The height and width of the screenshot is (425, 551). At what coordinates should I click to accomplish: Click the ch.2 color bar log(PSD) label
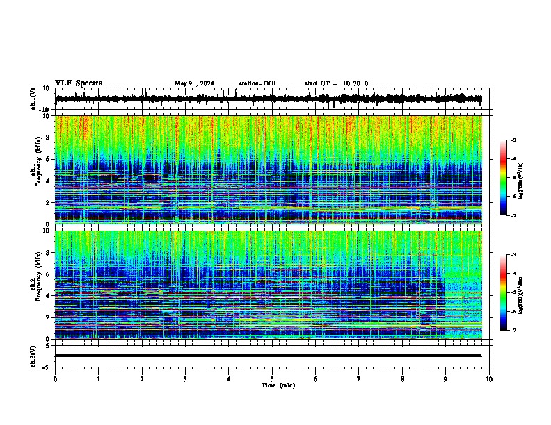pos(521,296)
